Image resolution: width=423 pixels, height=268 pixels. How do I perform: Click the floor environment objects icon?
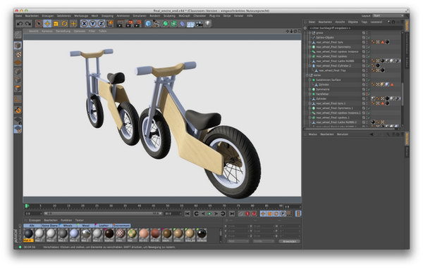click(x=191, y=24)
